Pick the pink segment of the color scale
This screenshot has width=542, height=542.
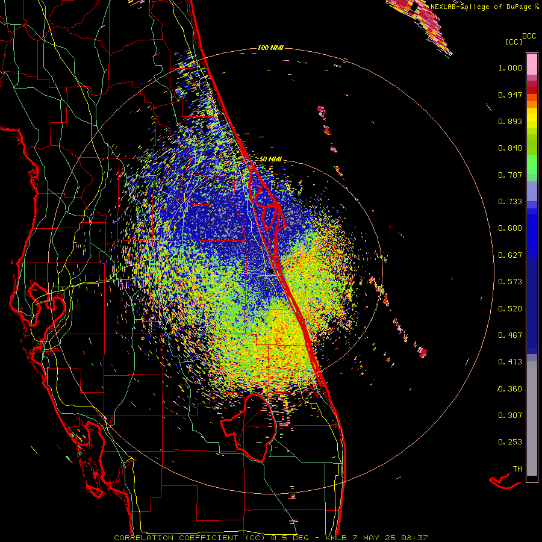click(x=532, y=64)
